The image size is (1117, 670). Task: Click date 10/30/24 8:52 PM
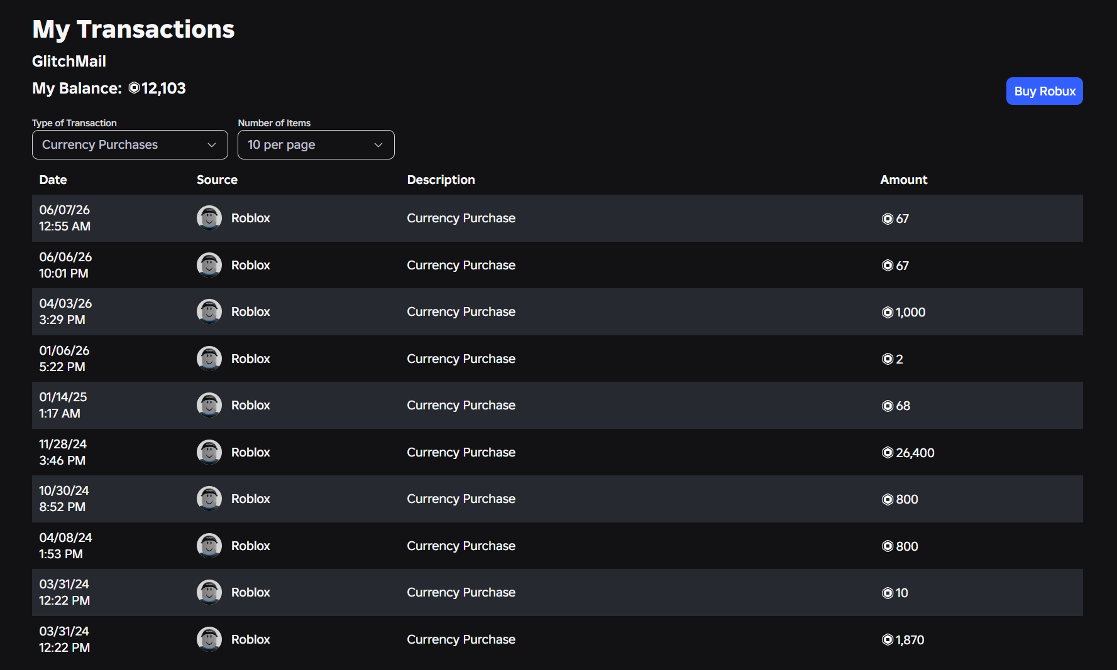click(64, 499)
